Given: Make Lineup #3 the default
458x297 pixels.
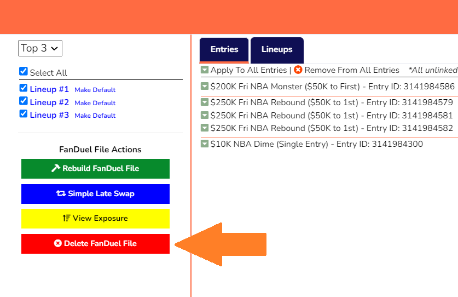Looking at the screenshot, I should coord(95,116).
